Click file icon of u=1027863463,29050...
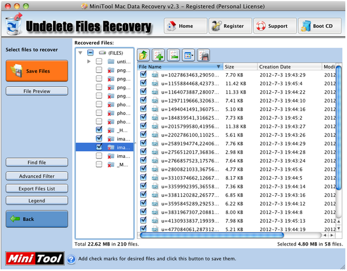Image resolution: width=347 pixels, height=271 pixels. [155, 75]
